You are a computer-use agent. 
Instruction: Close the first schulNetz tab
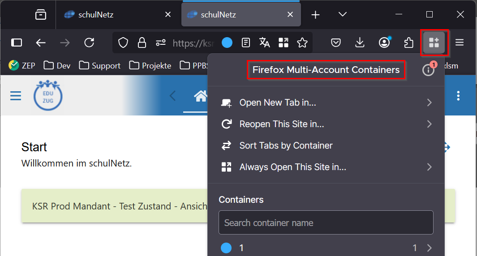pos(168,14)
